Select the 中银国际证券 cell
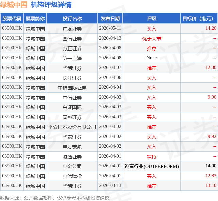 click(x=72, y=88)
